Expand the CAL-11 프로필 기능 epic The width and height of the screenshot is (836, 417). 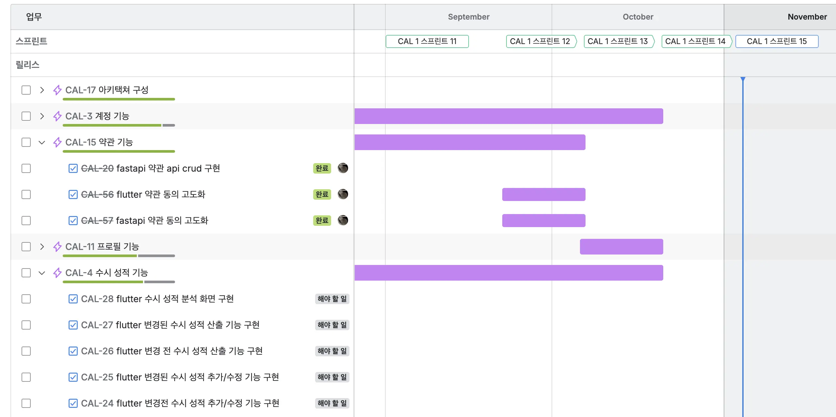tap(42, 247)
